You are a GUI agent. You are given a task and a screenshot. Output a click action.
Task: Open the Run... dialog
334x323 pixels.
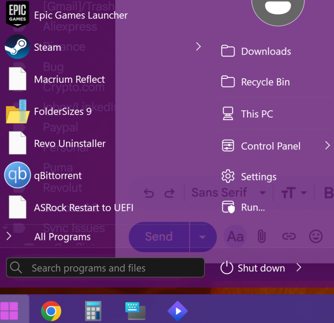(x=252, y=207)
